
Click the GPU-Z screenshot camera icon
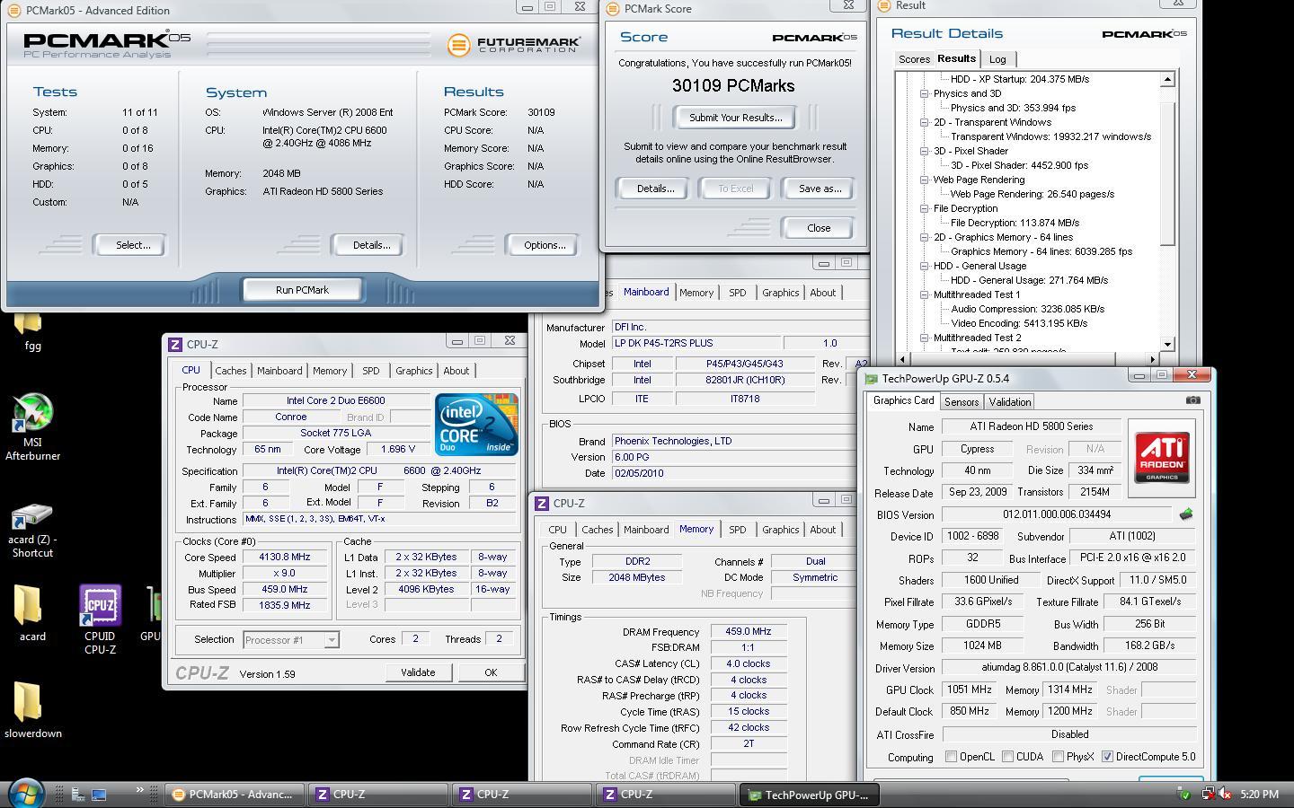coord(1192,400)
